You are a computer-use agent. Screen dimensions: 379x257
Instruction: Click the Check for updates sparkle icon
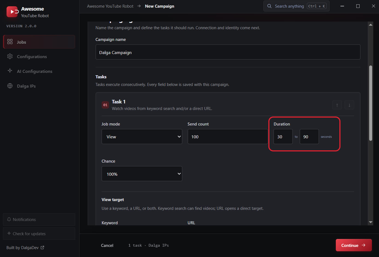coord(9,234)
